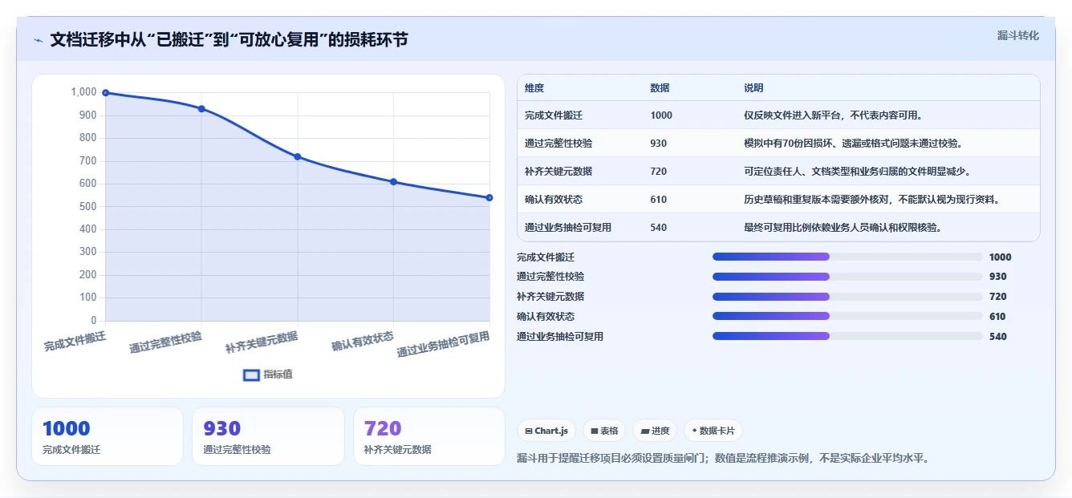Click the description about 70份 failing validation

tap(853, 144)
